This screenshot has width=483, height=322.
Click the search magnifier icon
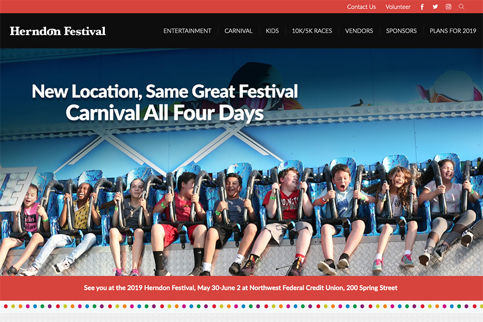tap(461, 7)
